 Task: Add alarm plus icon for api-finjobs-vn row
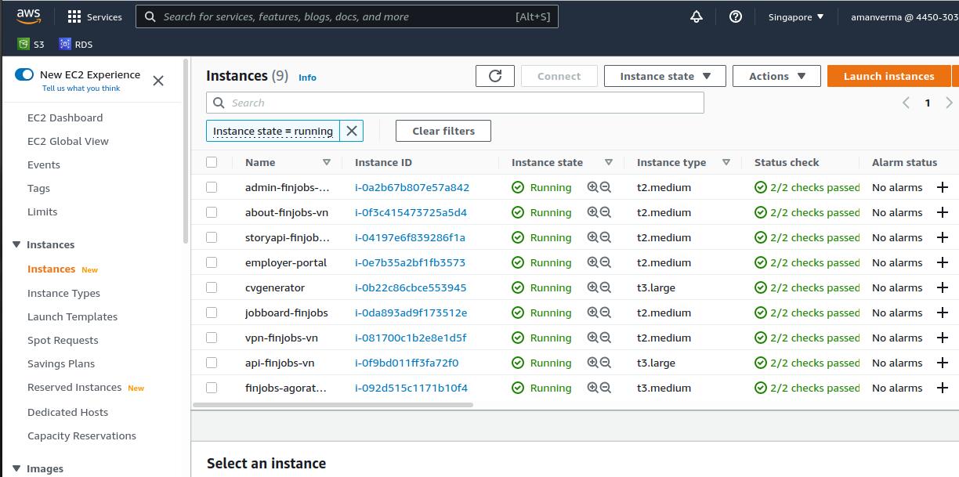(x=943, y=363)
